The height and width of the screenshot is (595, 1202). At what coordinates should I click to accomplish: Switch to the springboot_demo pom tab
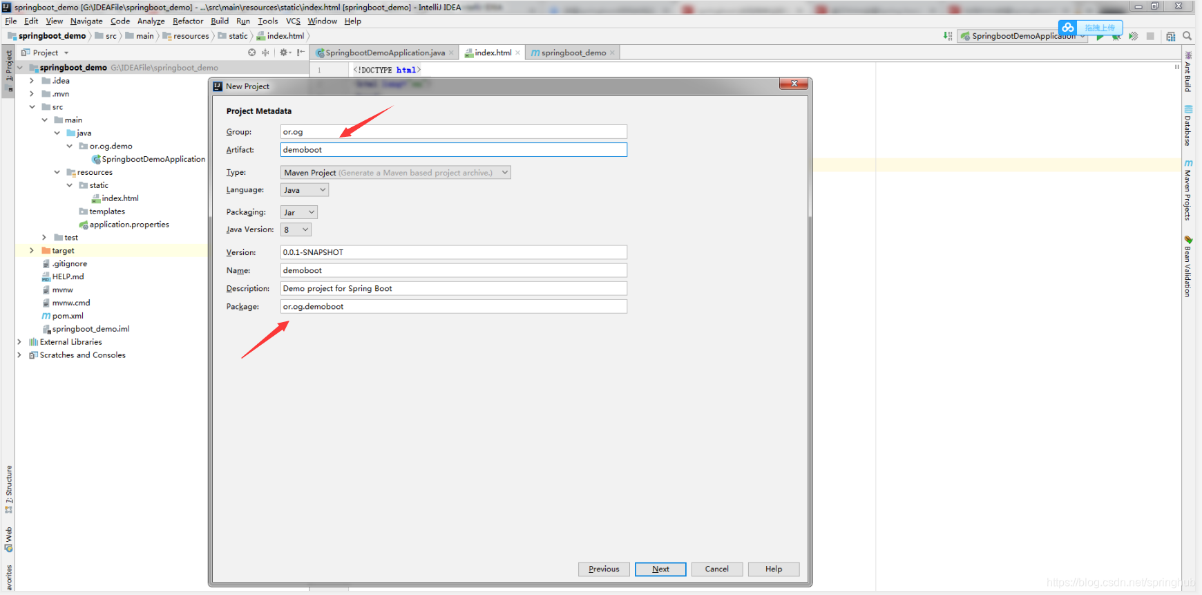tap(573, 53)
